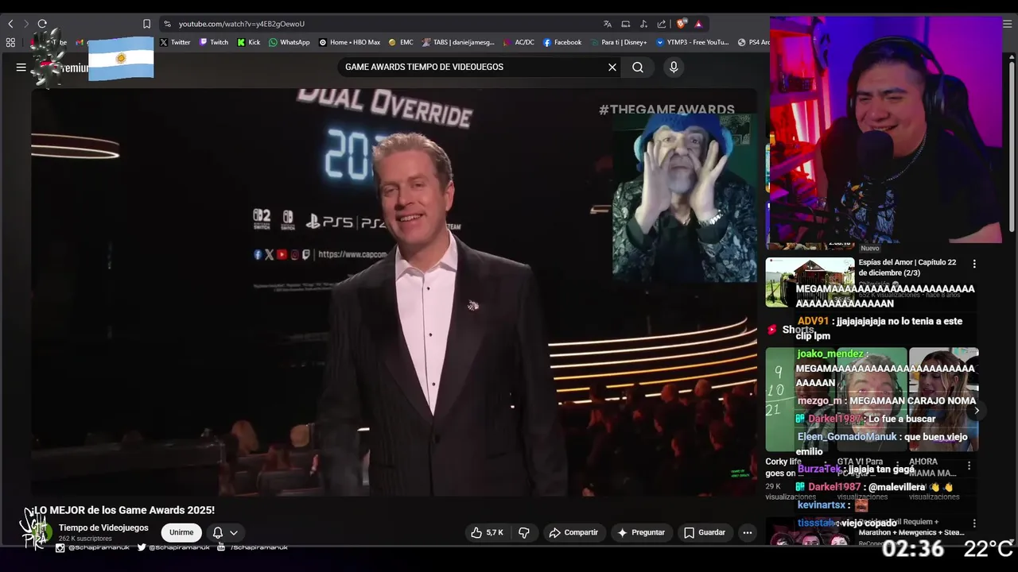
Task: Click the YouTube search magnifier button
Action: point(638,68)
